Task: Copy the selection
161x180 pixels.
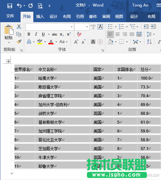Action: pos(19,34)
